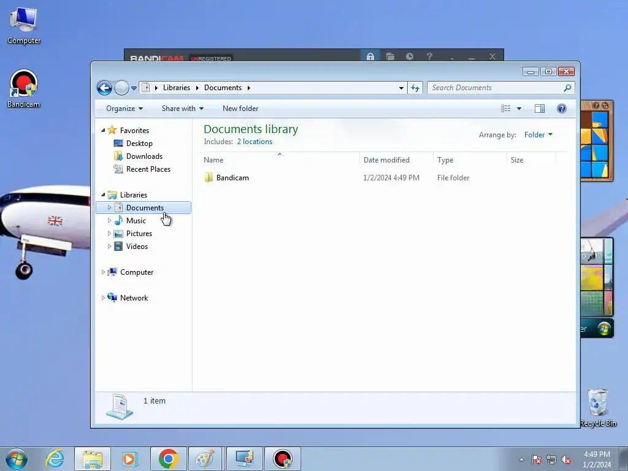Open the Computer desktop icon
Screen dimensions: 628x471
tap(24, 26)
